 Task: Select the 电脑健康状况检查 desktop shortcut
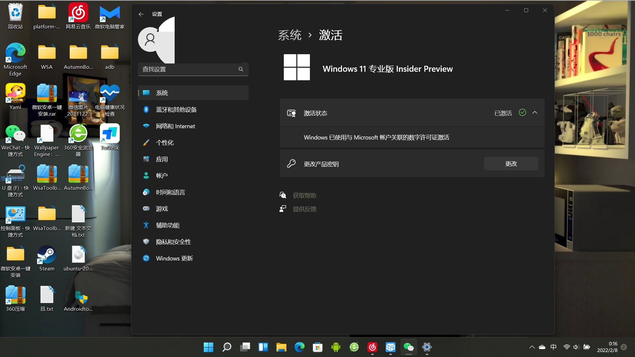110,100
